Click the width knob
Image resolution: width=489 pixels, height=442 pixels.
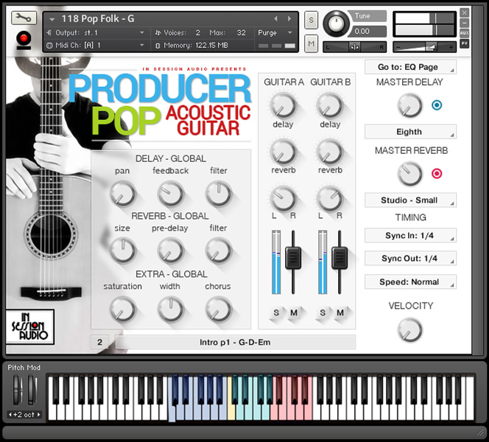point(170,309)
